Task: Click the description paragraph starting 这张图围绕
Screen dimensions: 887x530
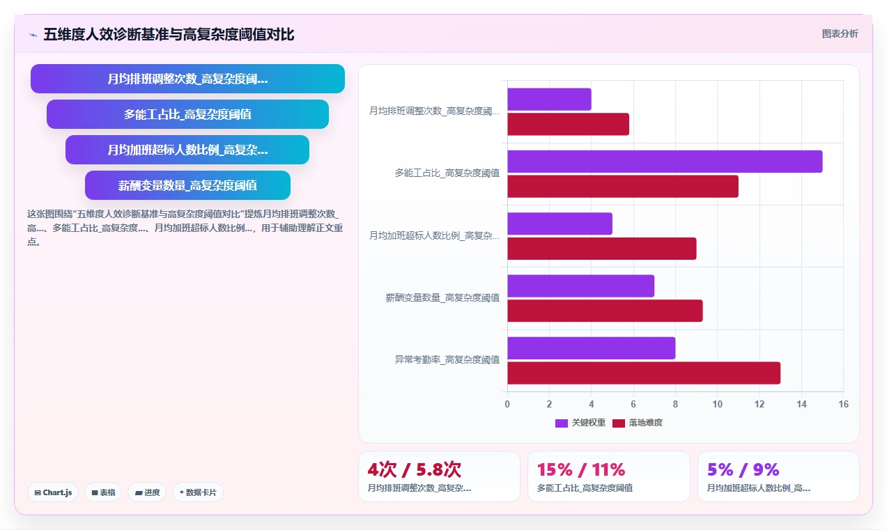Action: [185, 228]
